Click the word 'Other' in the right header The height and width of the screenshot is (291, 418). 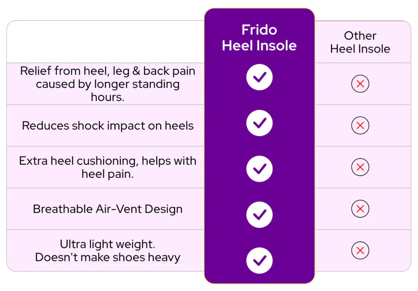(x=360, y=36)
